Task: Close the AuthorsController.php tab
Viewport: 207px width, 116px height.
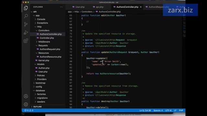Action: (141, 7)
